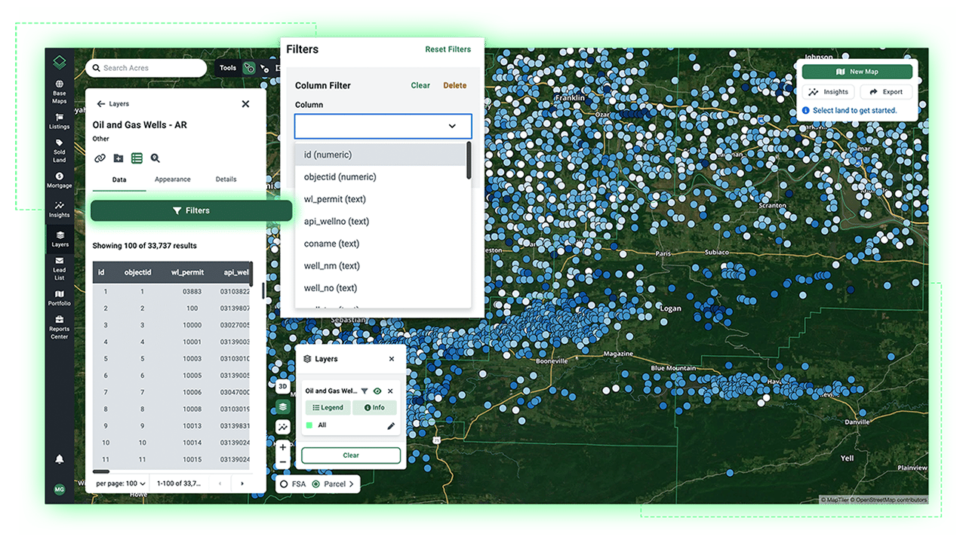966x543 pixels.
Task: Choose api_wellno (text) option
Action: coord(380,221)
